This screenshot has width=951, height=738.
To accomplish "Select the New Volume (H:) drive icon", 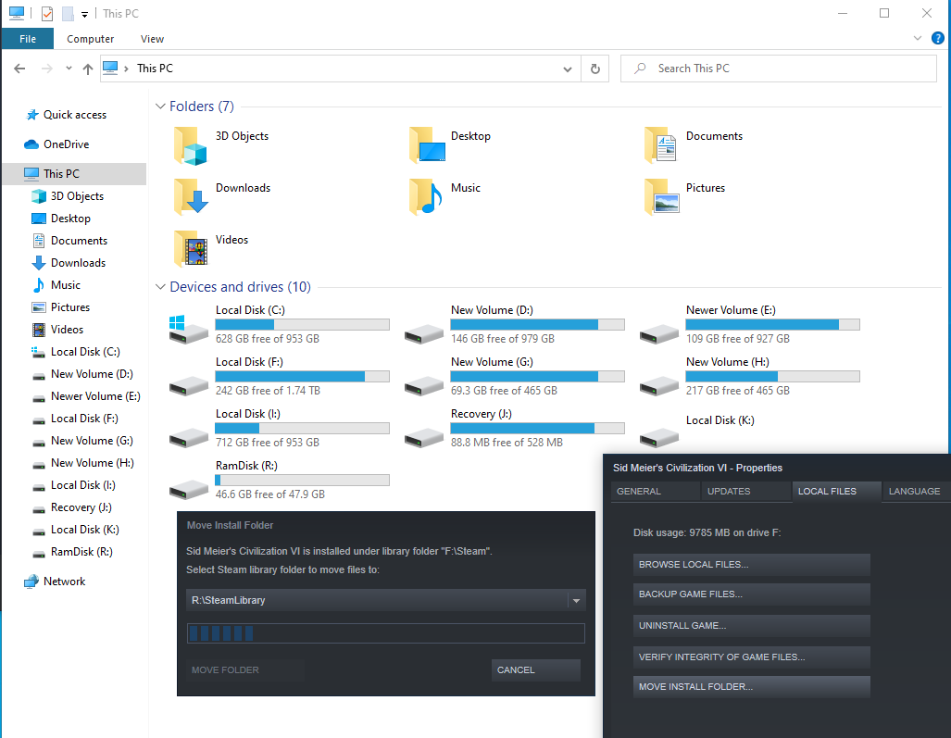I will (659, 384).
